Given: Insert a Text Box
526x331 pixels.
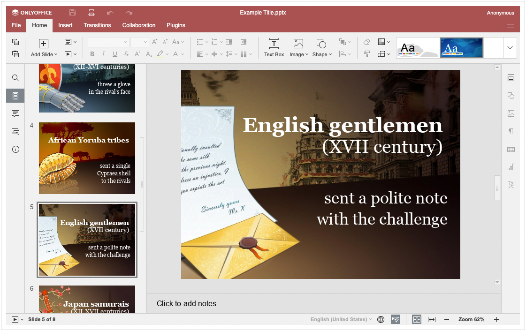Looking at the screenshot, I should pyautogui.click(x=274, y=47).
